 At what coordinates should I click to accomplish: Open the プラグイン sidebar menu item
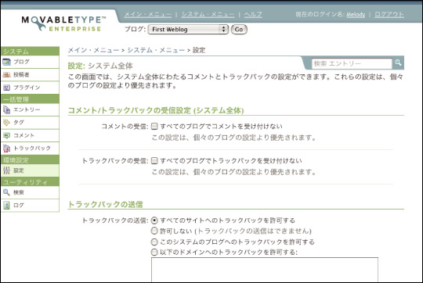(x=31, y=88)
